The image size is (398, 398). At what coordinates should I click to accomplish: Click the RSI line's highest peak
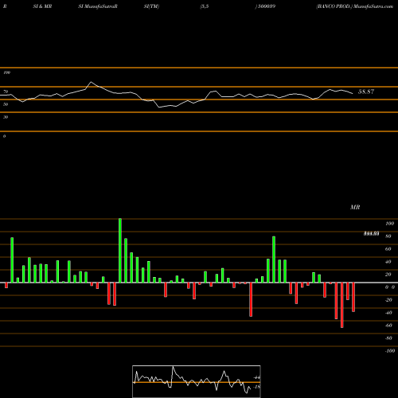91,82
